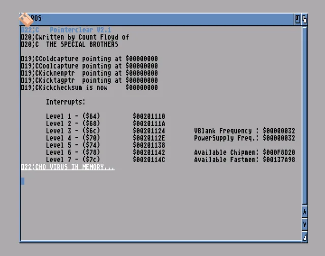Click the address value $0020112E
Screen dimensions: 325x256
(149, 138)
